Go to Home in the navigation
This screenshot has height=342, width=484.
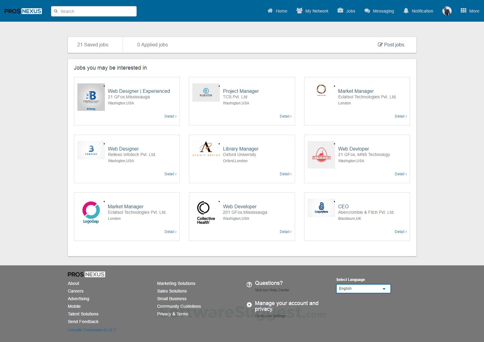click(x=277, y=11)
